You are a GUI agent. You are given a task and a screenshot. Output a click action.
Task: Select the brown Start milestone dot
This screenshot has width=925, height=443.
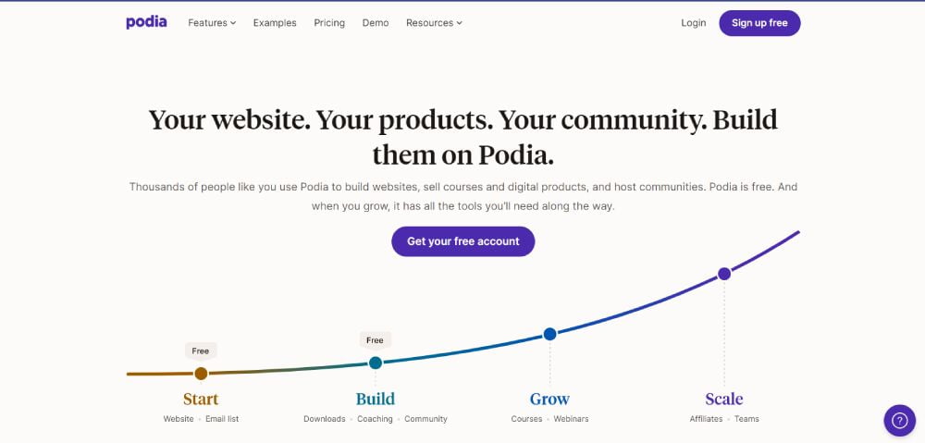click(201, 374)
